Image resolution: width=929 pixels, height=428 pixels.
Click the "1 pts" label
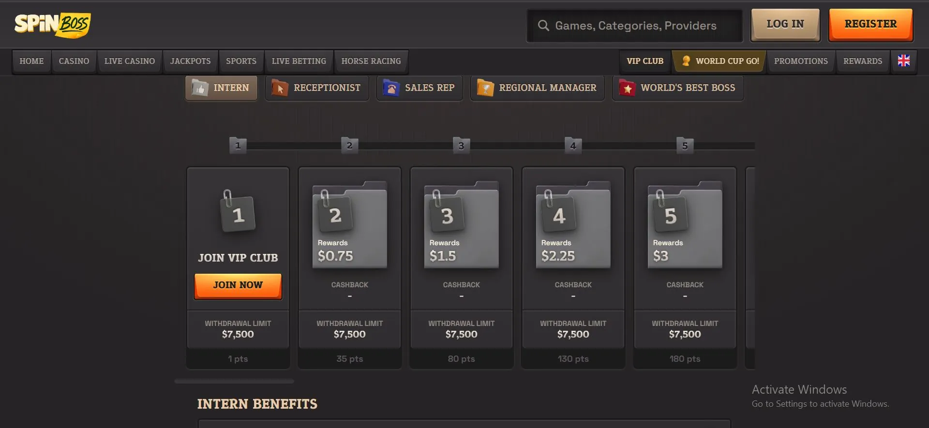[238, 359]
